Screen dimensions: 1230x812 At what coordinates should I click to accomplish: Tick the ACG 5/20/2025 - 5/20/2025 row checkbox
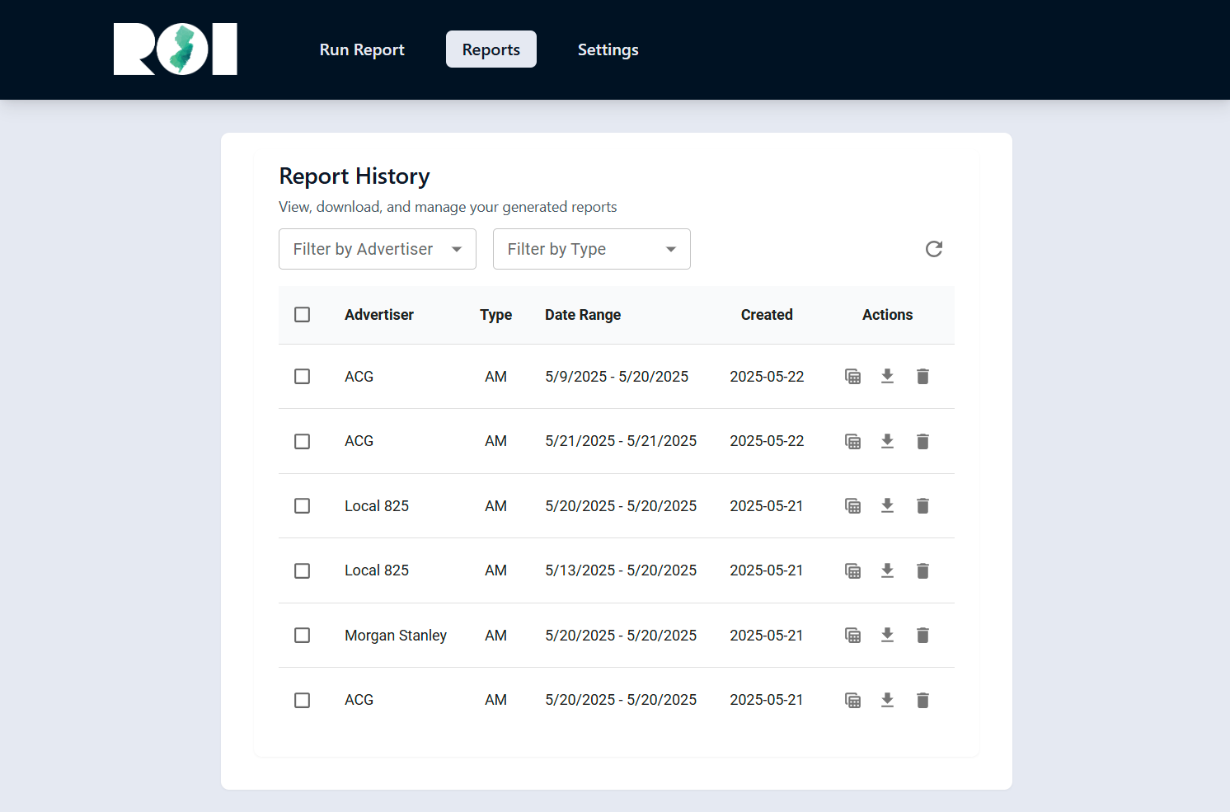(x=303, y=700)
